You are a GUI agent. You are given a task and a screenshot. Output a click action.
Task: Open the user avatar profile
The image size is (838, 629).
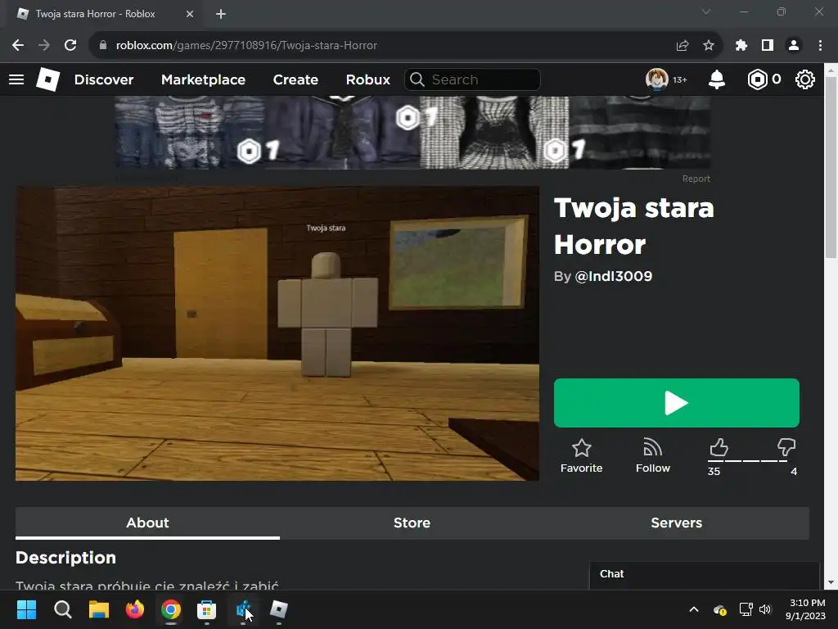point(657,79)
